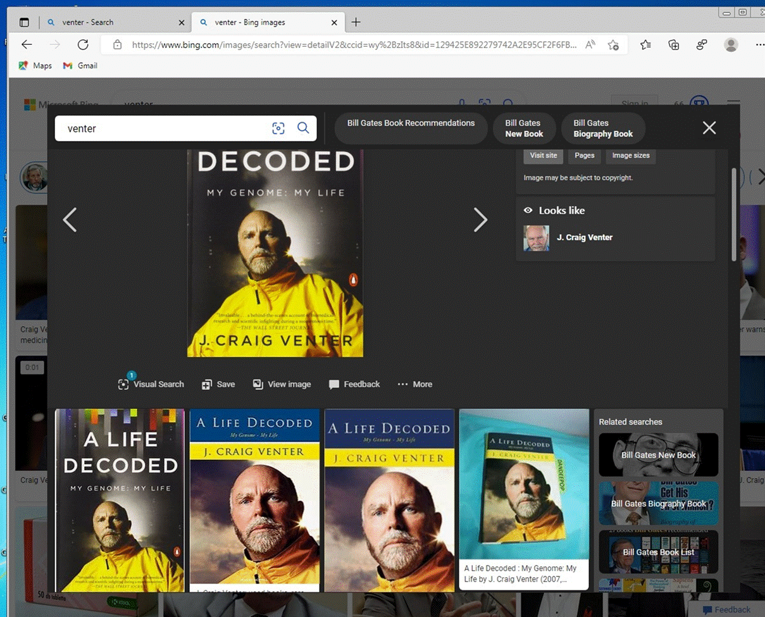Click the Pages button

(x=584, y=156)
